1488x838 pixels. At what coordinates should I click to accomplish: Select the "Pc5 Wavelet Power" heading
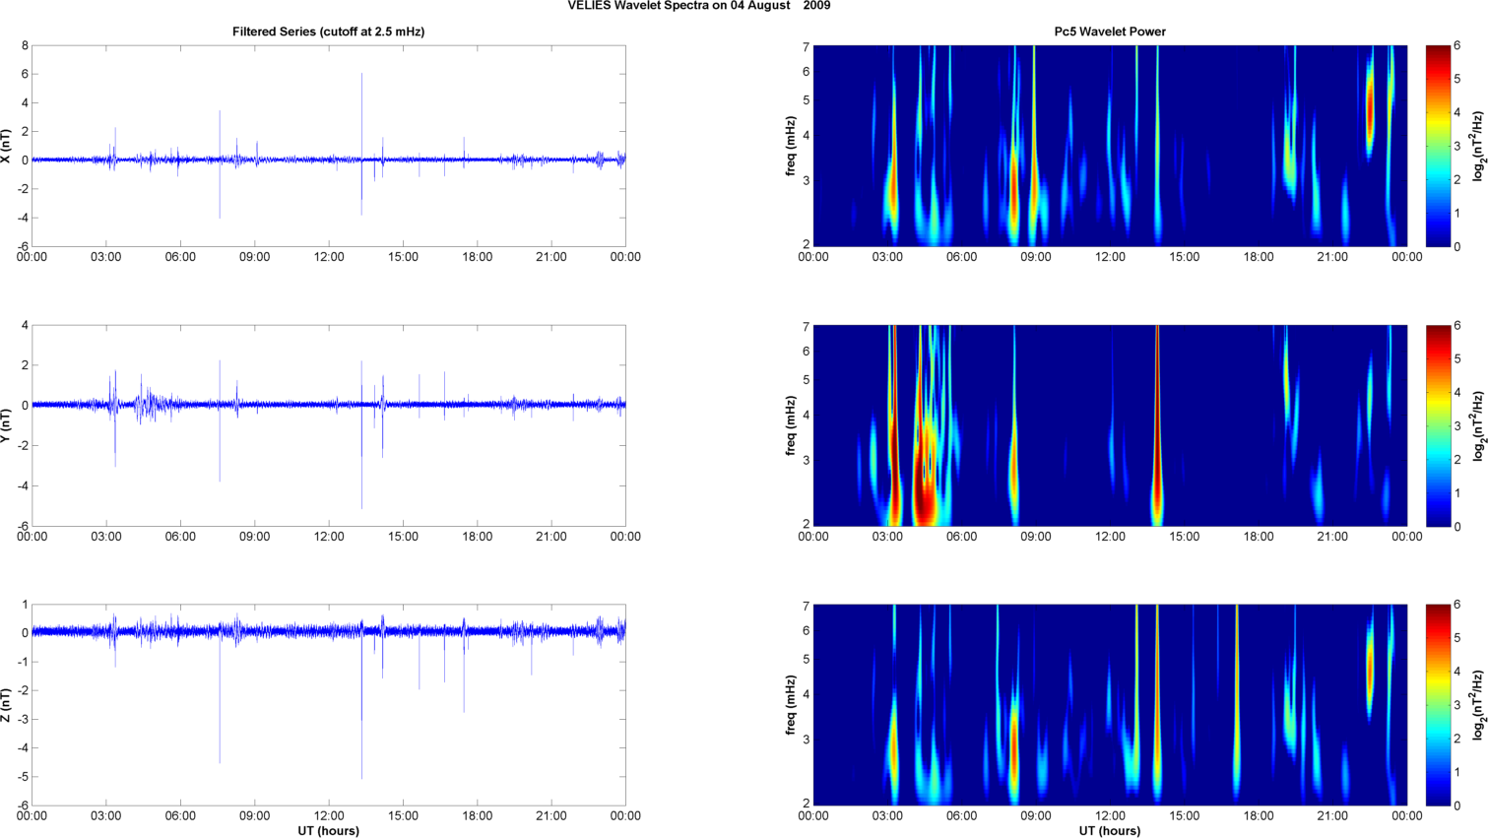1110,32
